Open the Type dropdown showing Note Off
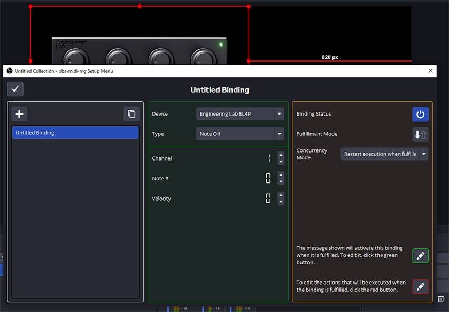 [240, 134]
